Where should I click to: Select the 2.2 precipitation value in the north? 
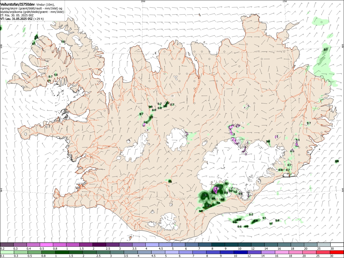[167, 103]
